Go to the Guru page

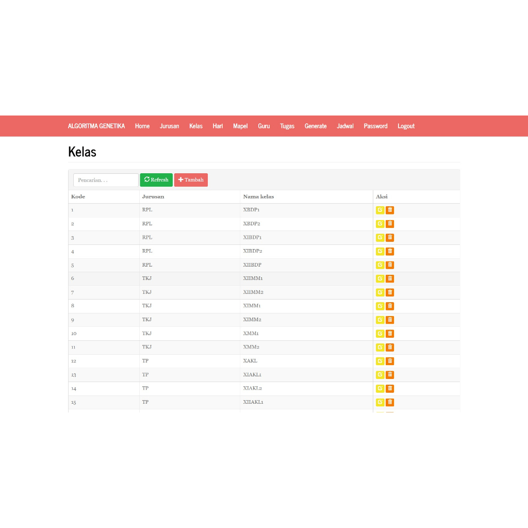pyautogui.click(x=264, y=126)
